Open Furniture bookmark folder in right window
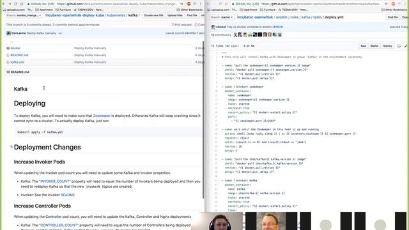Screen dimensions: 409x230 [268, 10]
